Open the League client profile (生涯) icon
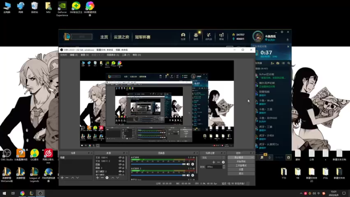The height and width of the screenshot is (197, 350). [183, 36]
